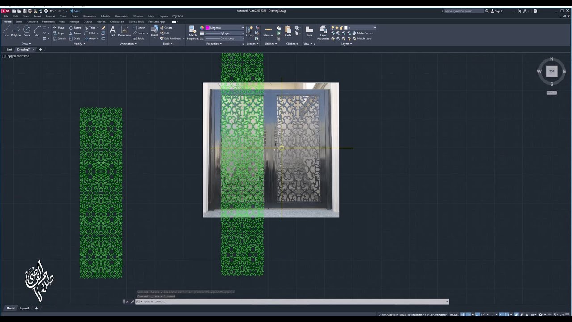Select the Polyline tool
Screen dimensions: 572x322
[x=16, y=31]
